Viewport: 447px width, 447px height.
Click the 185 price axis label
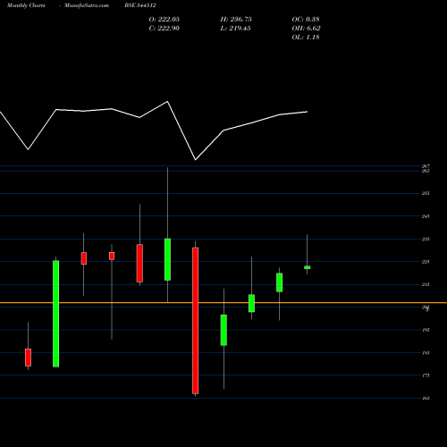[x=426, y=353]
